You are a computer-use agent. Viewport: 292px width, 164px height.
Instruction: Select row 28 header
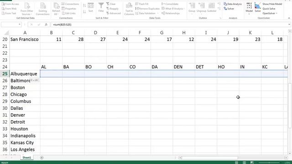(x=5, y=94)
